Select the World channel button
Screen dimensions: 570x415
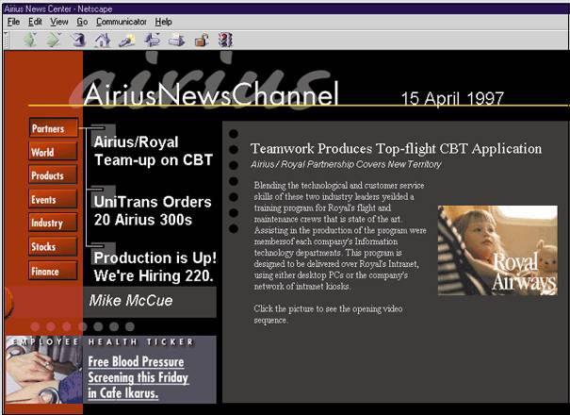click(x=53, y=152)
